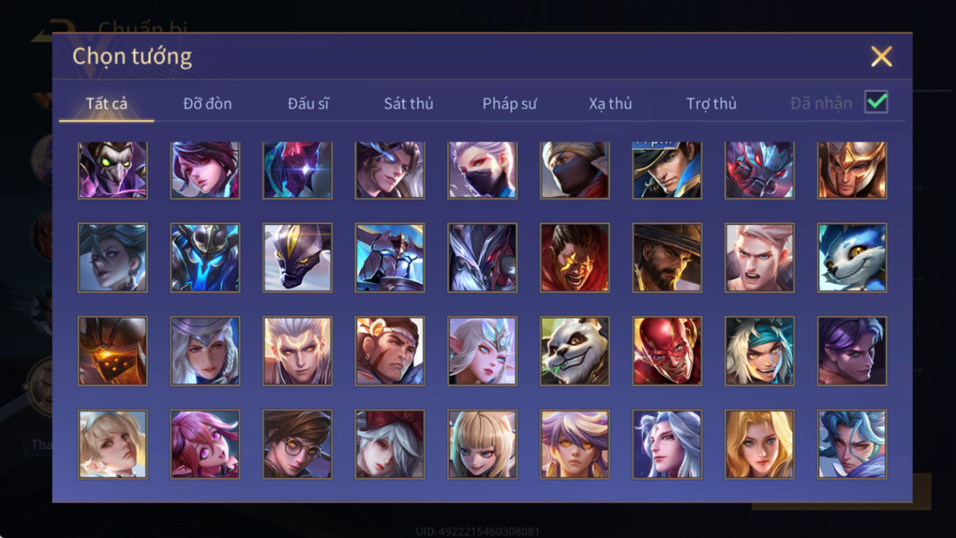Select the hero wearing round glasses
Image resolution: width=956 pixels, height=538 pixels.
coord(298,444)
